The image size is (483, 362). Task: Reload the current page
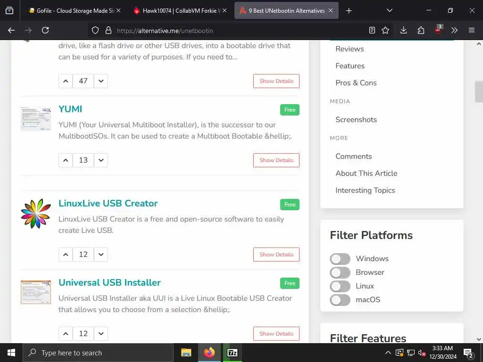click(x=45, y=30)
